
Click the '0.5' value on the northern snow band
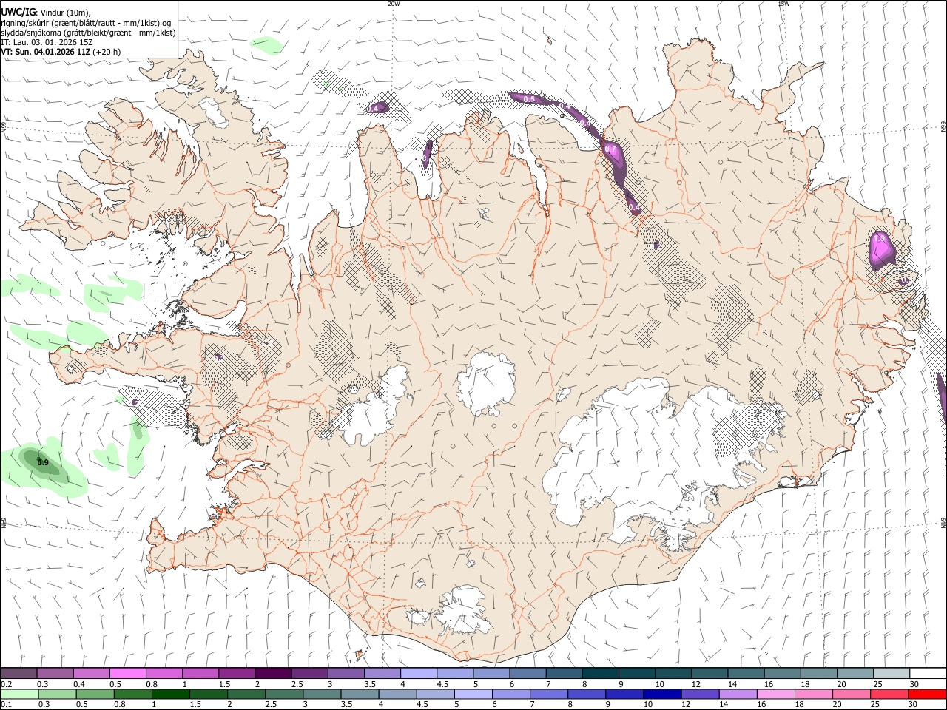click(x=529, y=99)
